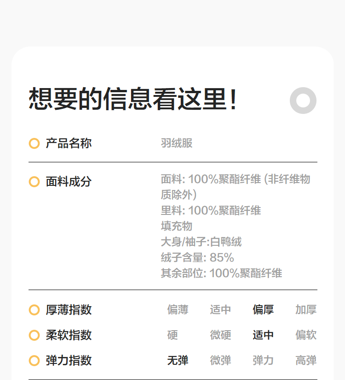Click the 想要的信息看这里 heading
This screenshot has width=345, height=380.
(133, 99)
